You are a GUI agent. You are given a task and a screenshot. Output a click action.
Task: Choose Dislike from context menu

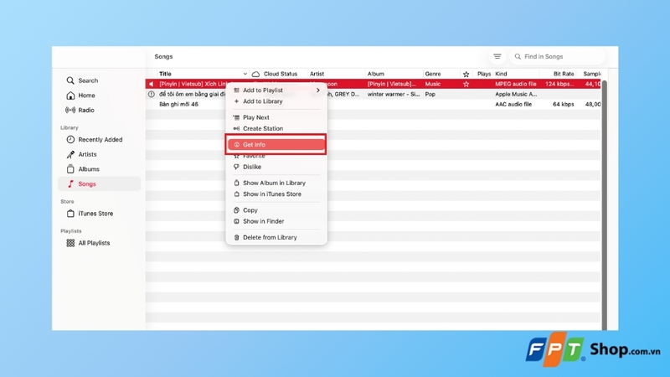tap(276, 167)
